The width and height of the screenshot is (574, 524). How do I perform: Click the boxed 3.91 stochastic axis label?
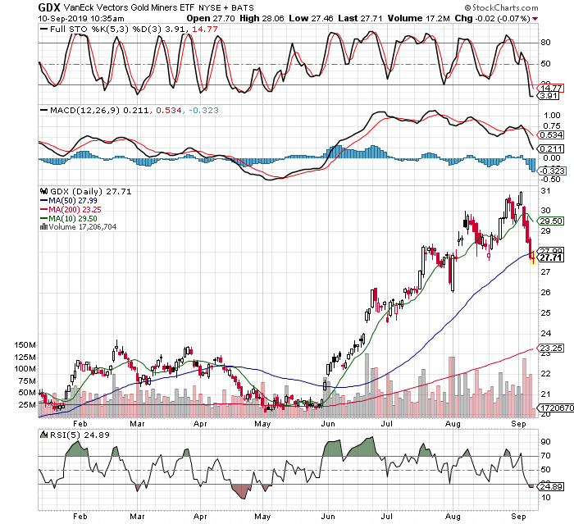click(x=548, y=96)
